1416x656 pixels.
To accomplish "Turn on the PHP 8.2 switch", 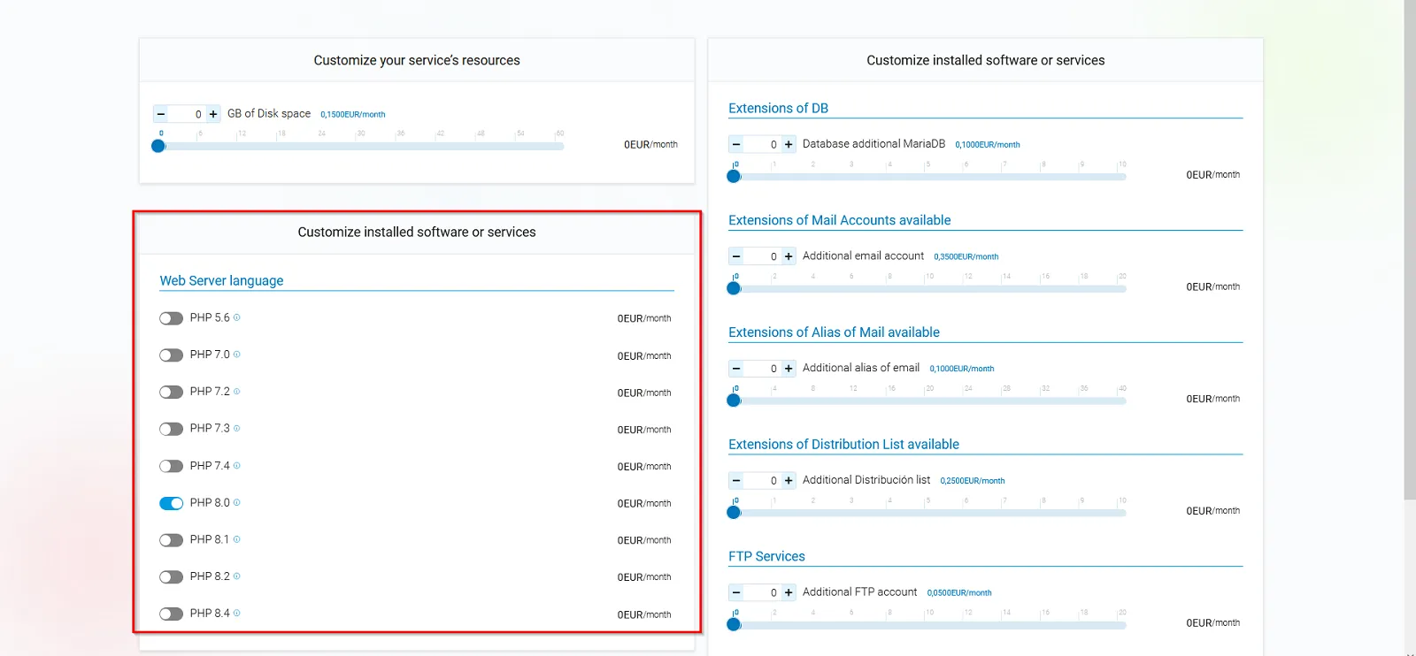I will [x=171, y=577].
